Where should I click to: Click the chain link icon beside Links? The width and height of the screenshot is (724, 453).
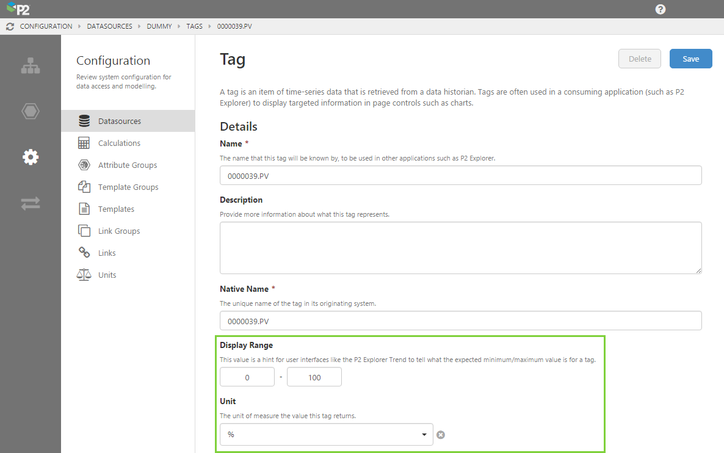pos(84,252)
